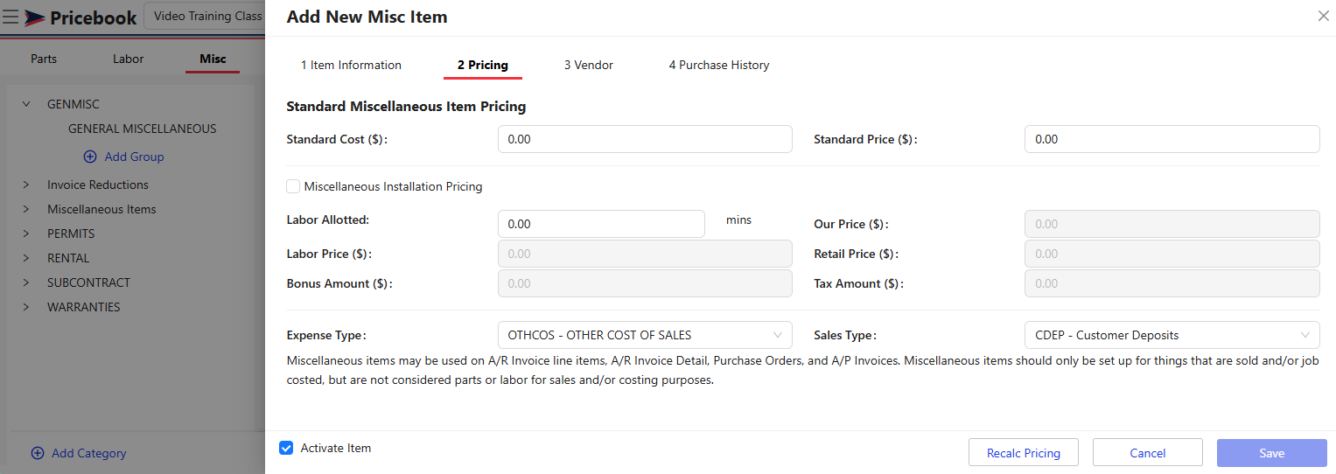Open the hamburger menu beside Pricebook logo

click(x=11, y=17)
